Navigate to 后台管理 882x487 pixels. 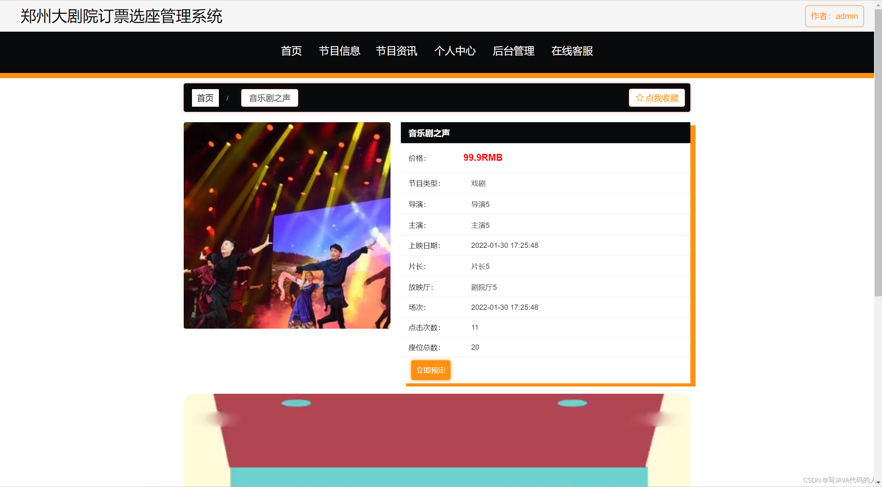point(514,51)
